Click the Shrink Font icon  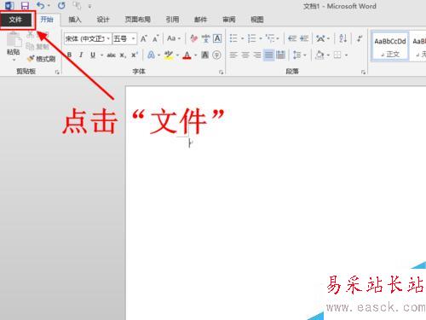pyautogui.click(x=155, y=38)
